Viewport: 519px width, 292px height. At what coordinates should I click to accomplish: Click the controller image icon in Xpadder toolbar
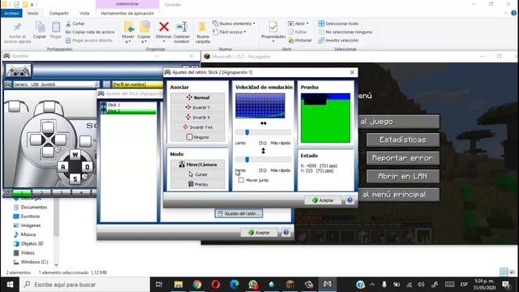[x=18, y=71]
